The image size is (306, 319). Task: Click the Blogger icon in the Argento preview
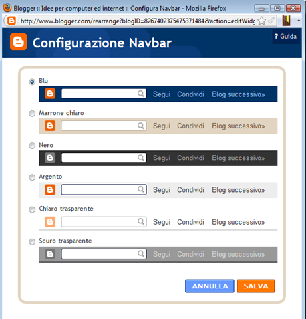coord(50,190)
